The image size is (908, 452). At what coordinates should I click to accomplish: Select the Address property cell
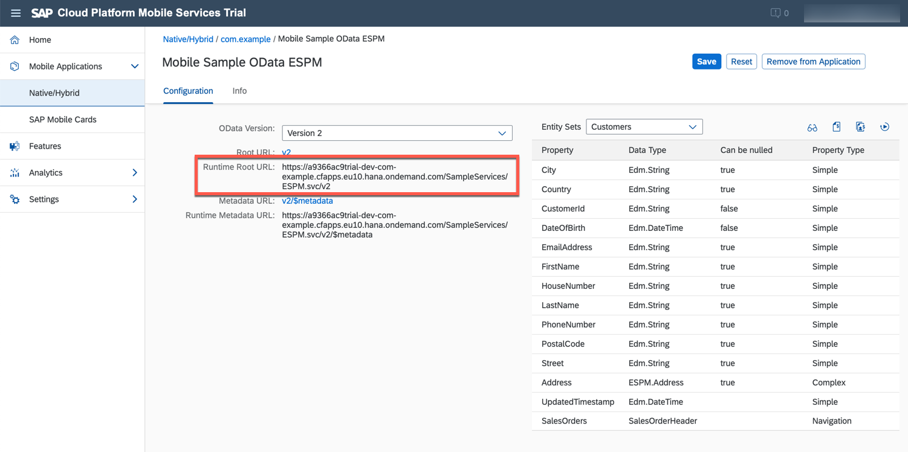click(557, 383)
